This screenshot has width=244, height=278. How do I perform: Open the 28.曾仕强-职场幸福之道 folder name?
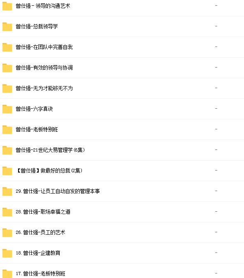point(43,212)
